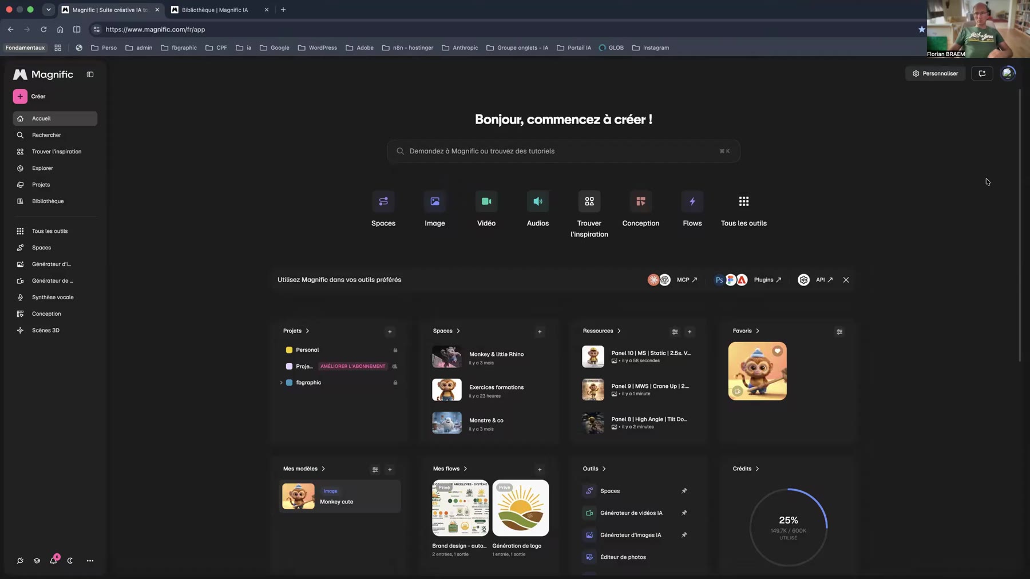Unfavorite the monkey image heart
The width and height of the screenshot is (1030, 579).
click(x=777, y=351)
